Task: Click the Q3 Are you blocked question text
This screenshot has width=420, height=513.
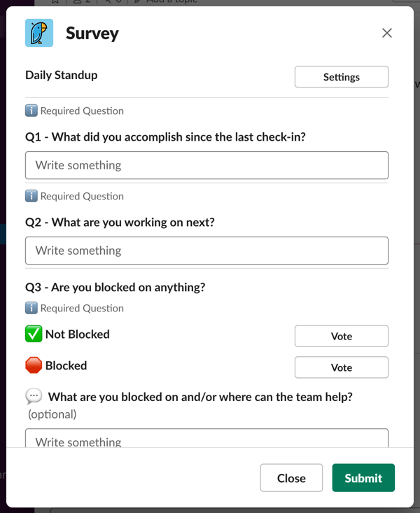Action: [x=115, y=287]
